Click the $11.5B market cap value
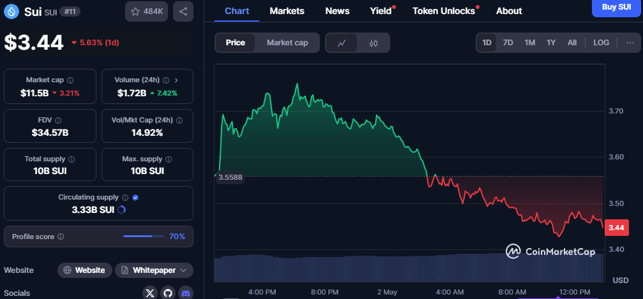This screenshot has height=299, width=643. tap(34, 93)
